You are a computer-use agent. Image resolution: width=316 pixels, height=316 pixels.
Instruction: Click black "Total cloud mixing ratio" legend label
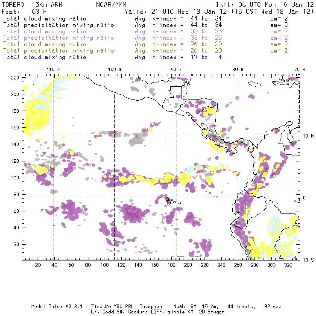(x=45, y=18)
